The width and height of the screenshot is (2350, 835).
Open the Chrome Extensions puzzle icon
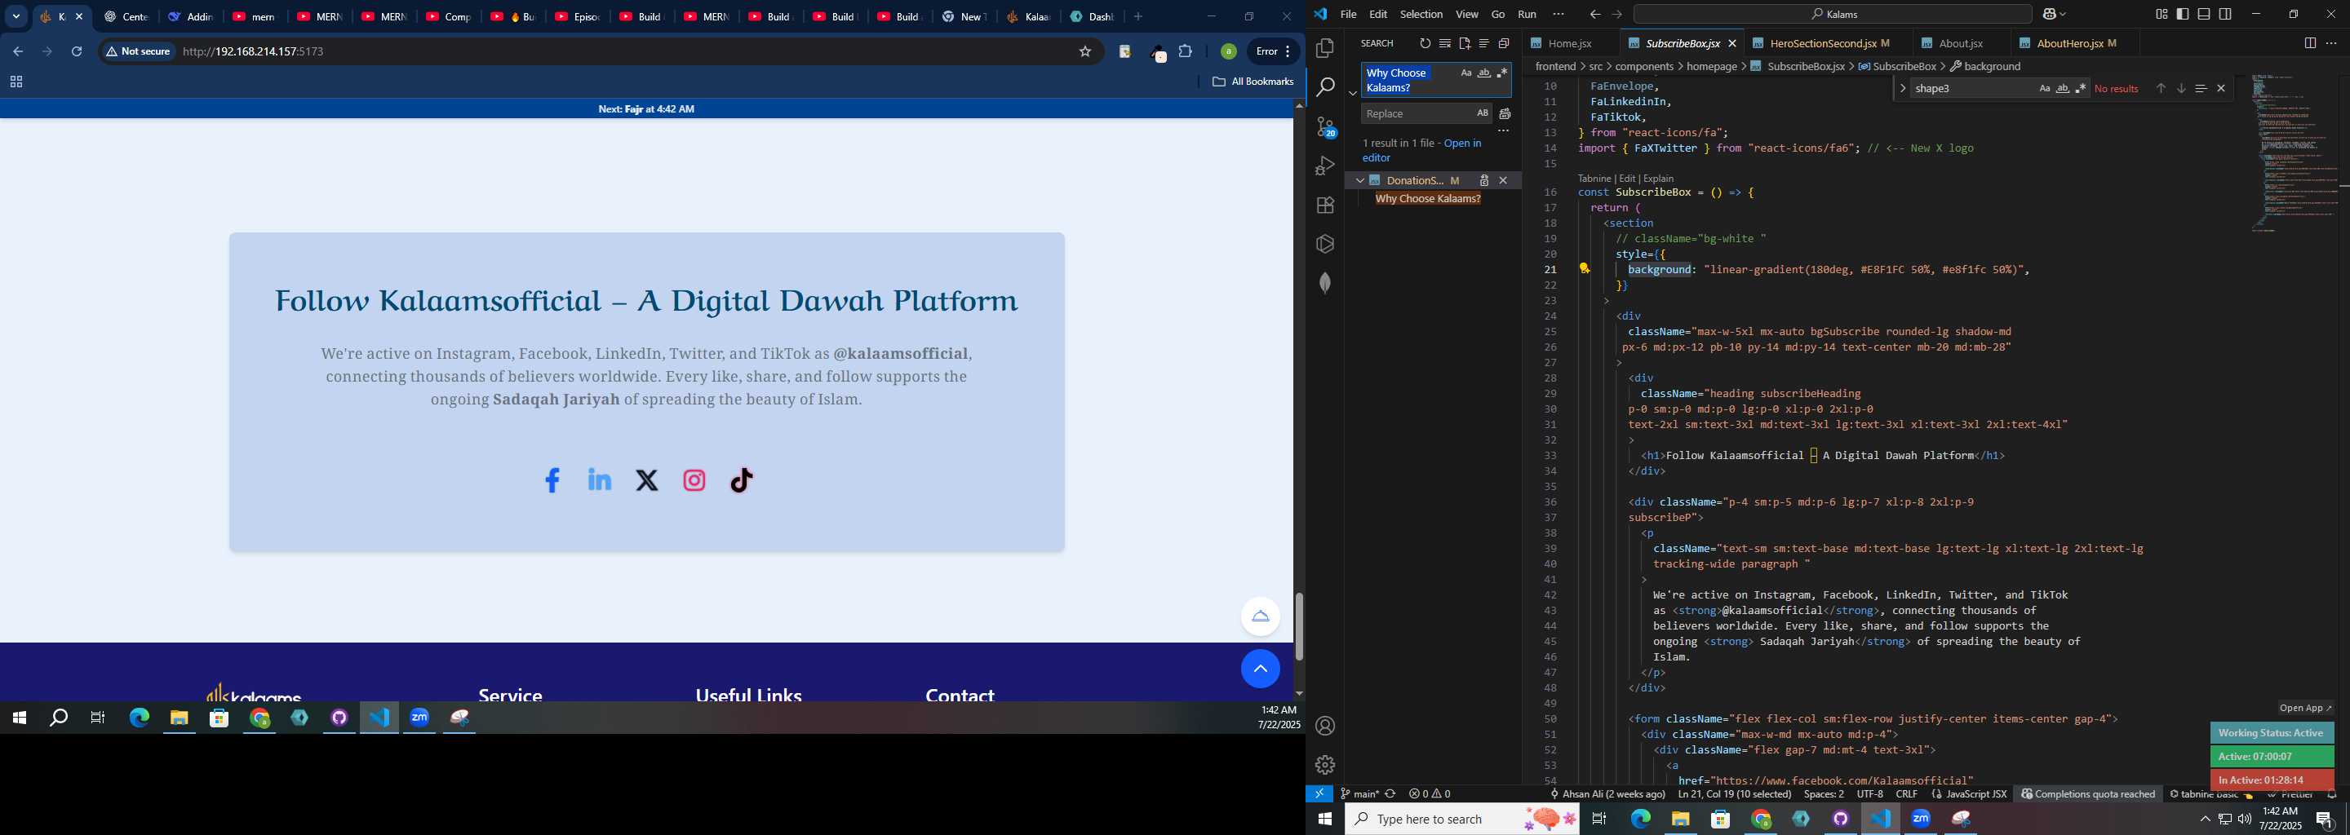click(x=1185, y=52)
